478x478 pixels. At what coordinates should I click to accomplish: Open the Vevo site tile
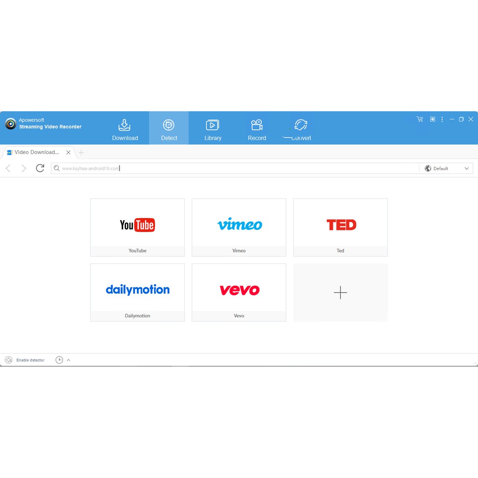tap(239, 292)
